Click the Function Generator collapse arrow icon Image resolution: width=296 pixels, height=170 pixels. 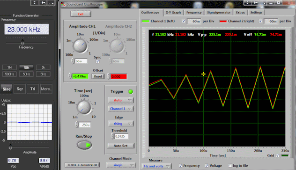coord(35,3)
